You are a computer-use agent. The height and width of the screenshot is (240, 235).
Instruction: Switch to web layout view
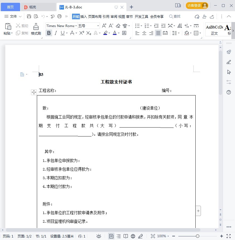(133, 236)
